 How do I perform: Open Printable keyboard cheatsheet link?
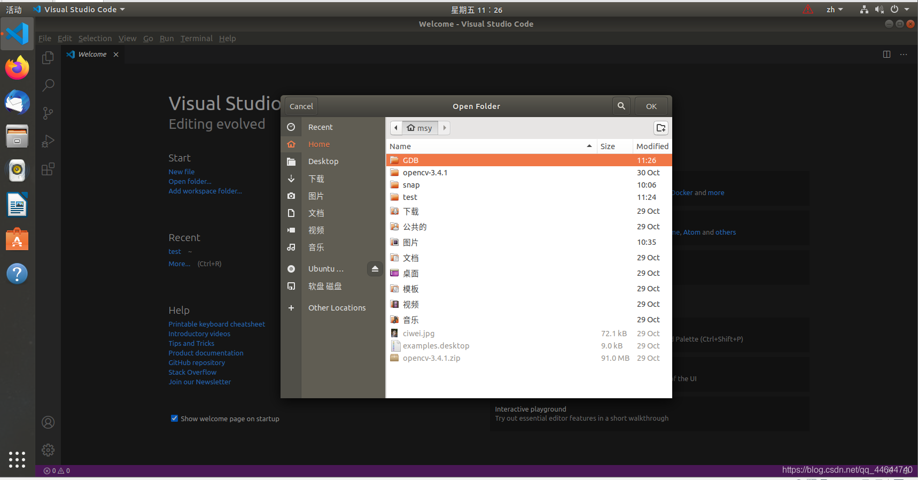(x=216, y=324)
